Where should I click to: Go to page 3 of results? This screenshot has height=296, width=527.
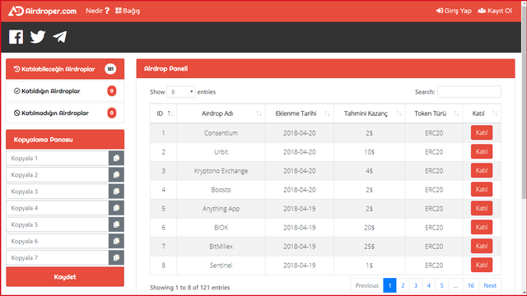point(416,285)
